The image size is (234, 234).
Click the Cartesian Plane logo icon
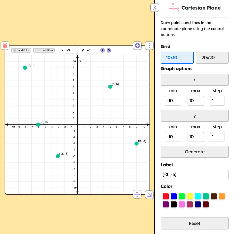click(174, 8)
